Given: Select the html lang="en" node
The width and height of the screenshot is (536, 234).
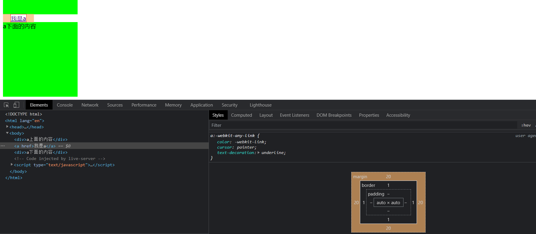Looking at the screenshot, I should (24, 121).
